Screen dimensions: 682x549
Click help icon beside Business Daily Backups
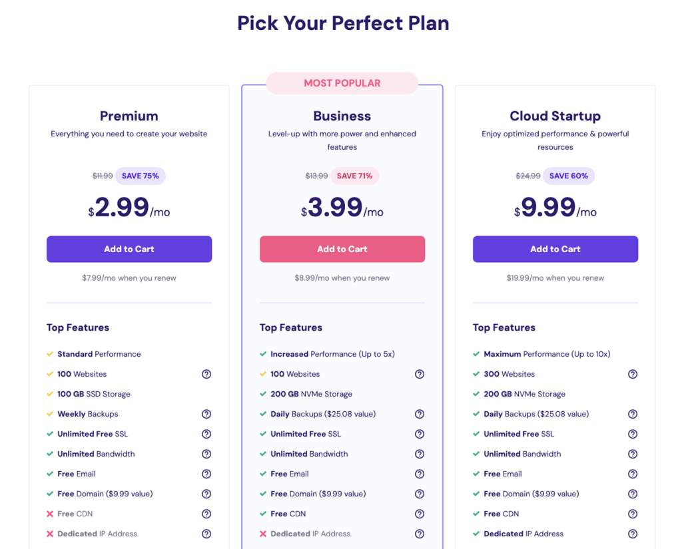click(420, 414)
